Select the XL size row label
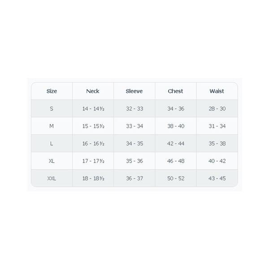The width and height of the screenshot is (269, 269). pyautogui.click(x=52, y=161)
